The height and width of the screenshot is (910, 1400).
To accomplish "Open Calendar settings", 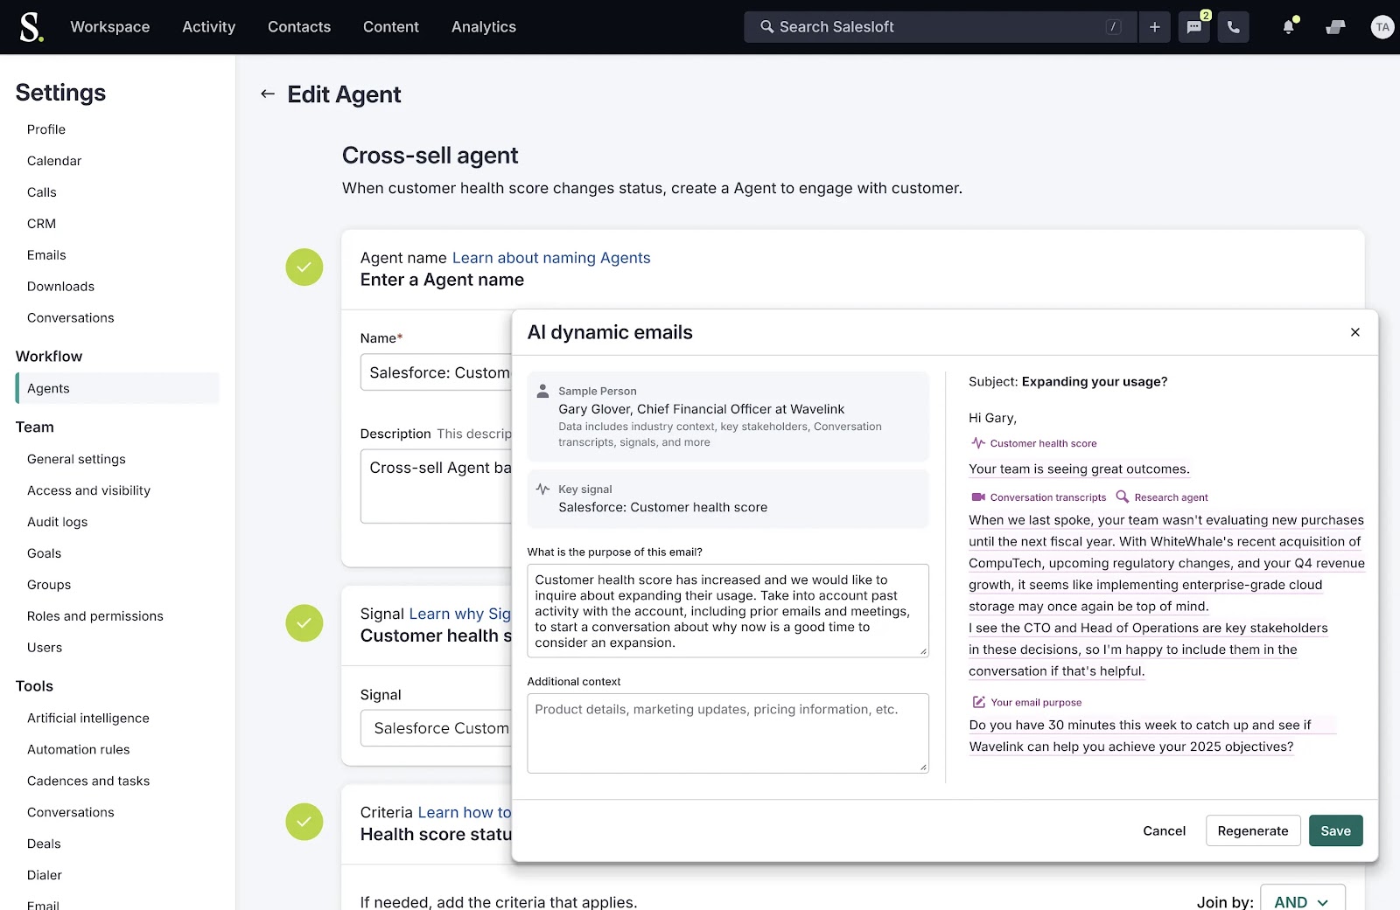I will (54, 161).
